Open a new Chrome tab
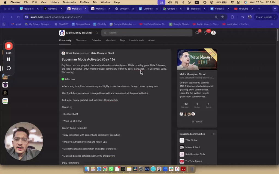Image resolution: width=279 pixels, height=174 pixels. [259, 9]
